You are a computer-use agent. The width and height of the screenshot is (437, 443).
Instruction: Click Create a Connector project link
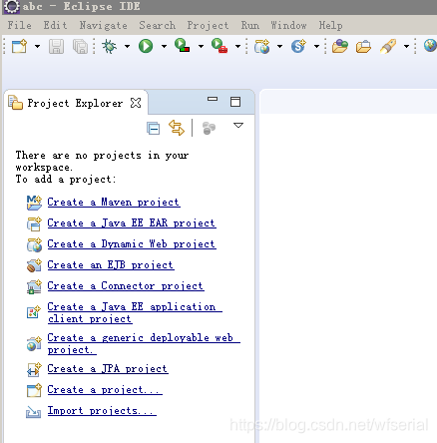click(126, 286)
